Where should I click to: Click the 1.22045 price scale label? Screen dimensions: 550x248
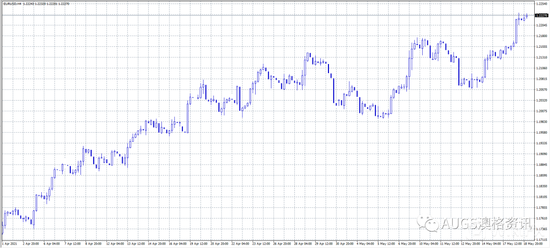click(x=542, y=25)
